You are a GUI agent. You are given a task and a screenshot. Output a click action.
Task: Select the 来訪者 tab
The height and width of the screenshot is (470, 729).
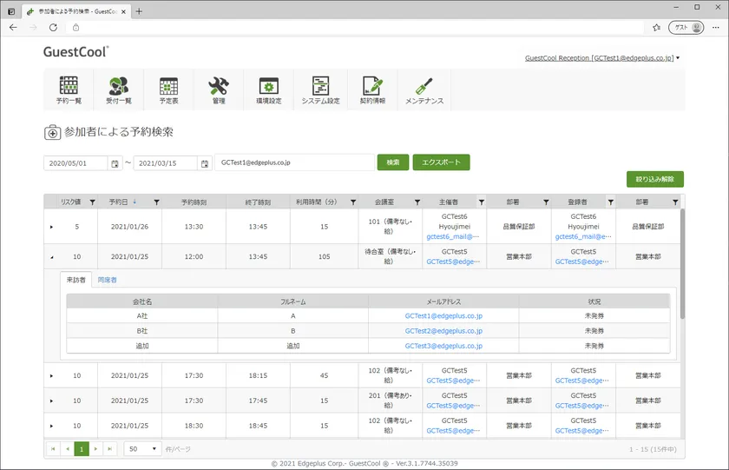pos(76,281)
